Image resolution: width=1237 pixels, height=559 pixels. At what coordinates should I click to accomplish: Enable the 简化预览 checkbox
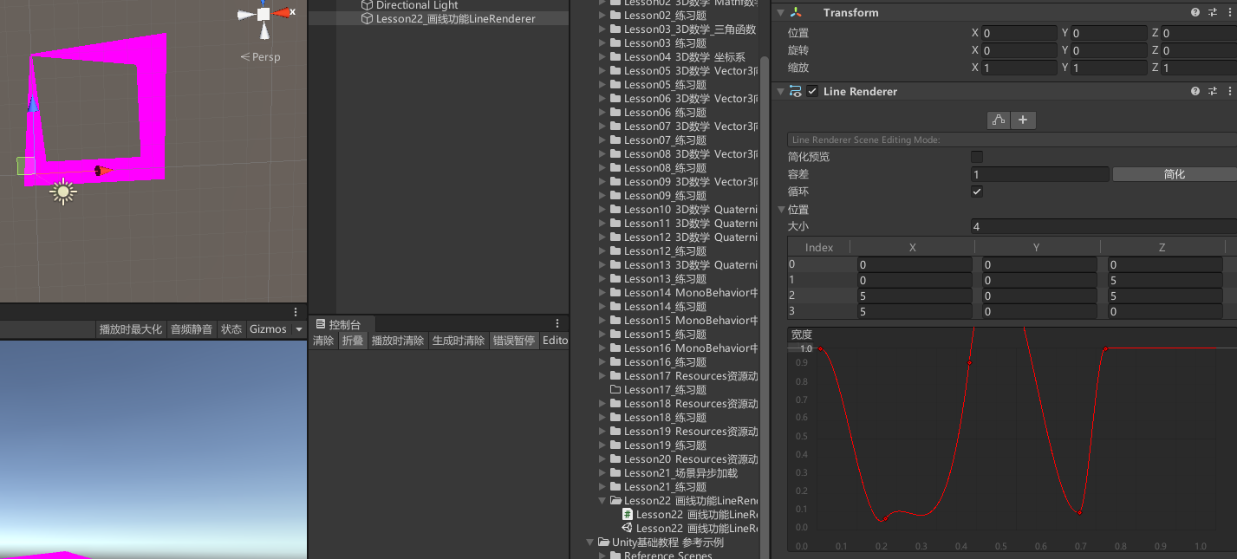tap(977, 157)
